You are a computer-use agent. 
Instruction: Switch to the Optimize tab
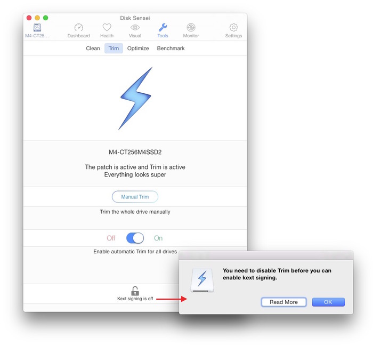(x=138, y=49)
